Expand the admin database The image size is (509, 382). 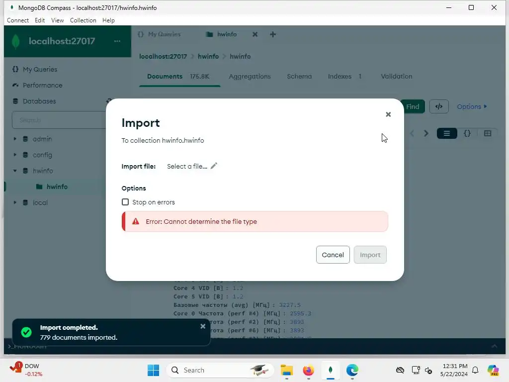[14, 139]
